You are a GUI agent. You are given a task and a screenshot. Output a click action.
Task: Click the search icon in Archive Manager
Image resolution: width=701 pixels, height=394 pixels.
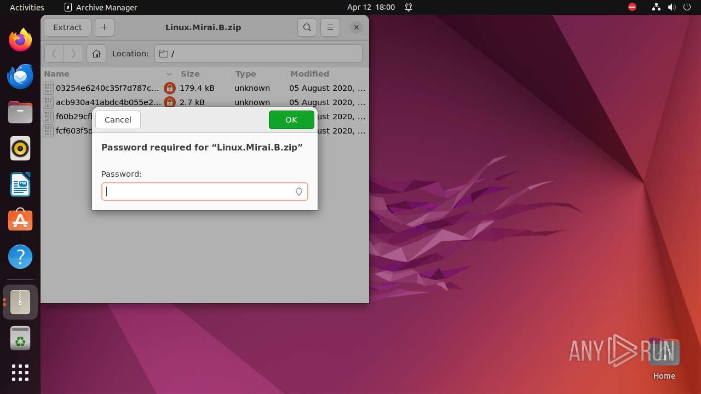tap(307, 27)
